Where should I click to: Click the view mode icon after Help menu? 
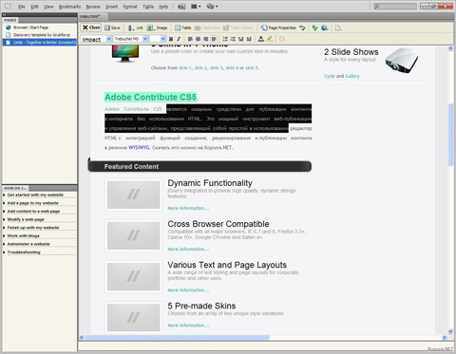point(181,7)
